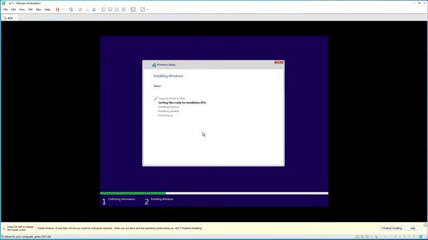
Task: Click the VMware Workstation title bar icon
Action: pos(3,3)
